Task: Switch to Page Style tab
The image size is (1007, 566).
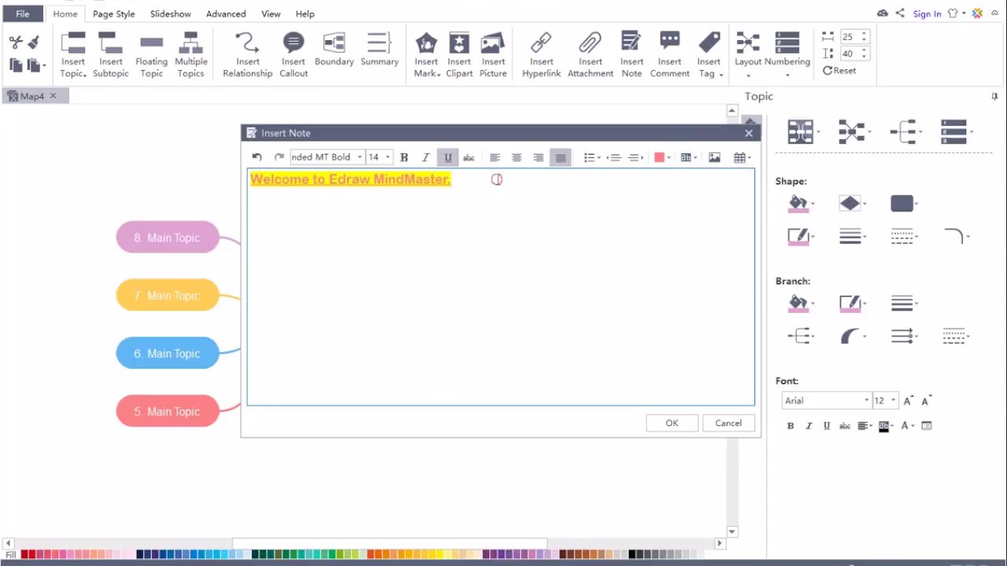Action: coord(114,13)
